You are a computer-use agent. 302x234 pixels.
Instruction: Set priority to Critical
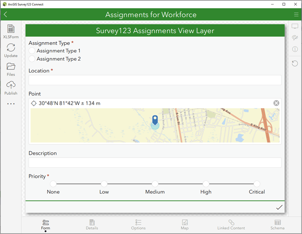point(257,184)
